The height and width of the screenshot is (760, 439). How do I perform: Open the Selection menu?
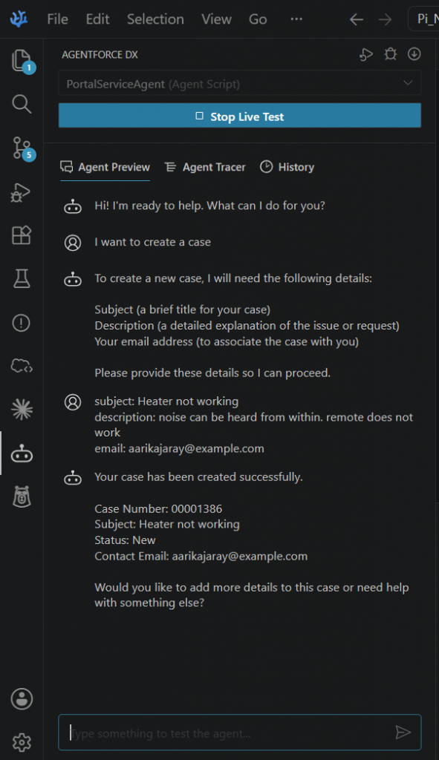155,19
